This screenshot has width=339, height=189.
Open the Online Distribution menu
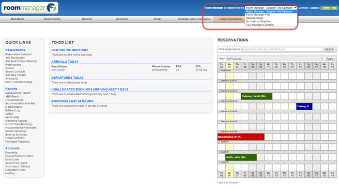[x=231, y=19]
